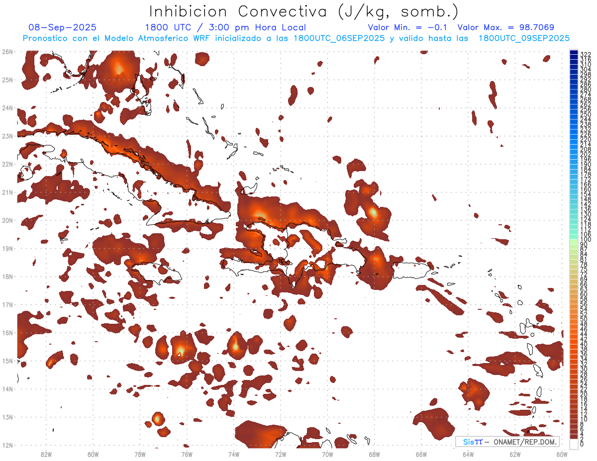Screen dimensions: 597x461
Task: Click the colorbar label 20
Action: (x=584, y=394)
